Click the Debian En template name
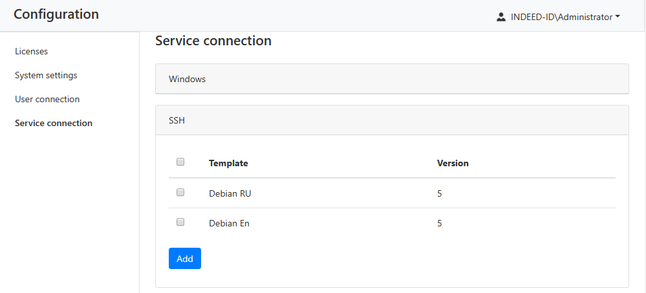This screenshot has width=646, height=293. pyautogui.click(x=229, y=223)
